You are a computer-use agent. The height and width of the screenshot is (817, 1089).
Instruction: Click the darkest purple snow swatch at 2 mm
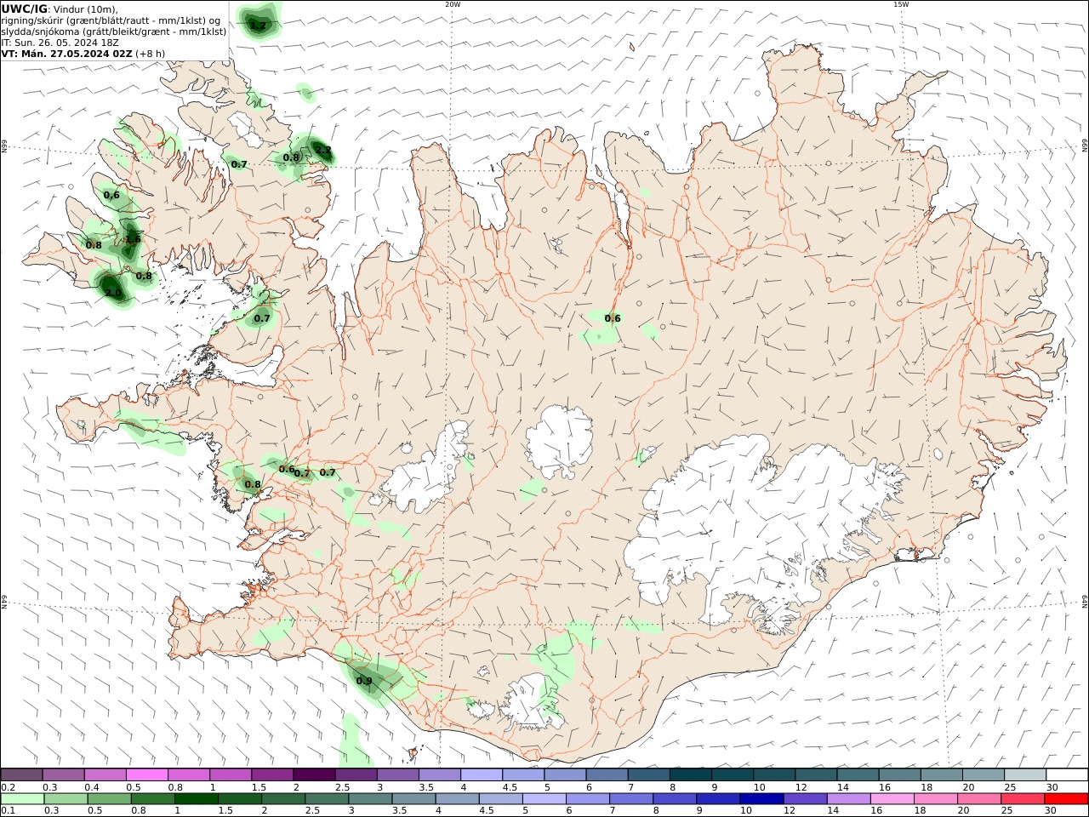314,775
